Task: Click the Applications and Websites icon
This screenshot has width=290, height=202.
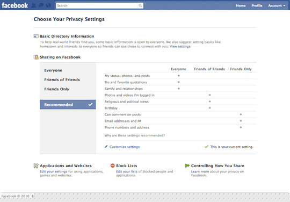Action: [x=36, y=165]
